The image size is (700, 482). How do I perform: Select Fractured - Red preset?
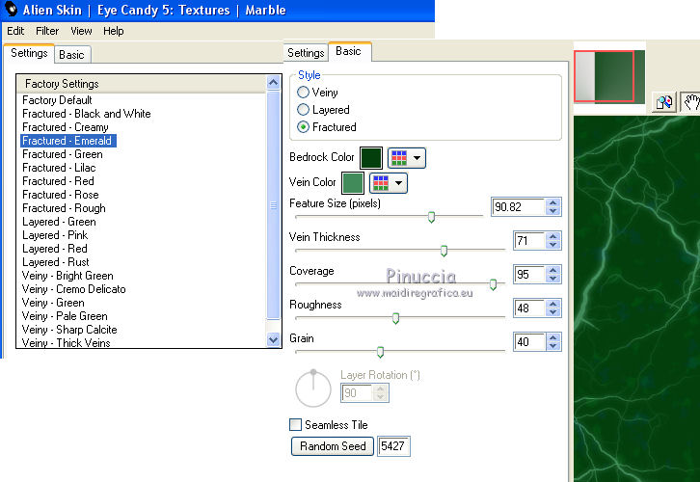tap(58, 181)
